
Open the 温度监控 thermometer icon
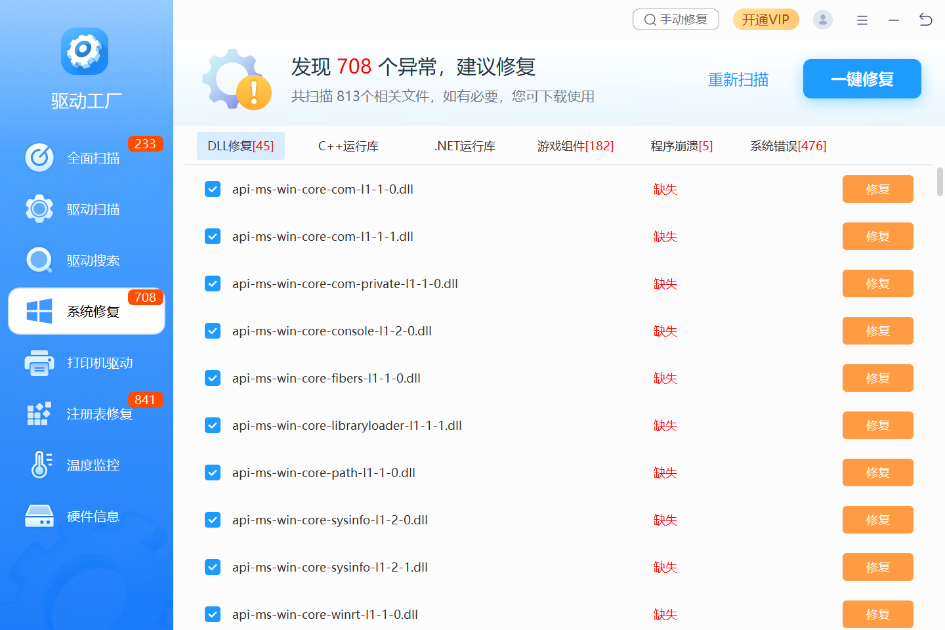(x=41, y=465)
